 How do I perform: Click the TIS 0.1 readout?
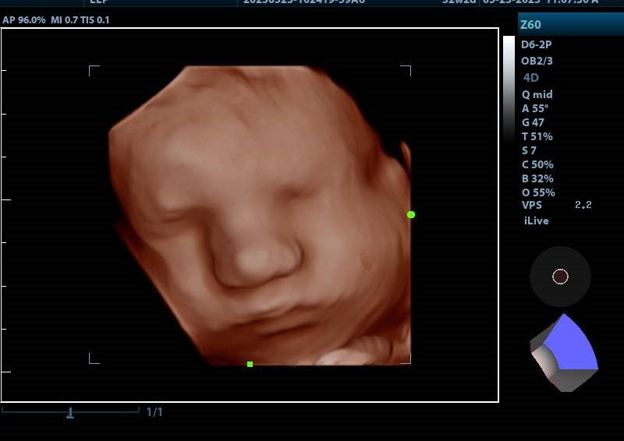click(94, 20)
